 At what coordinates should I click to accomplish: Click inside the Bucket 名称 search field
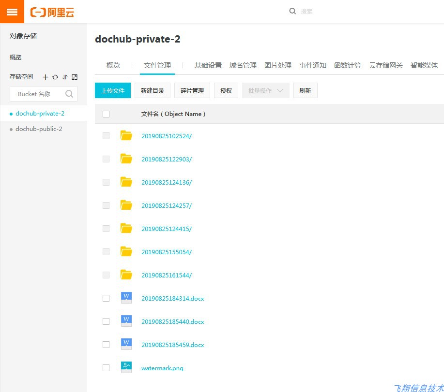point(39,94)
